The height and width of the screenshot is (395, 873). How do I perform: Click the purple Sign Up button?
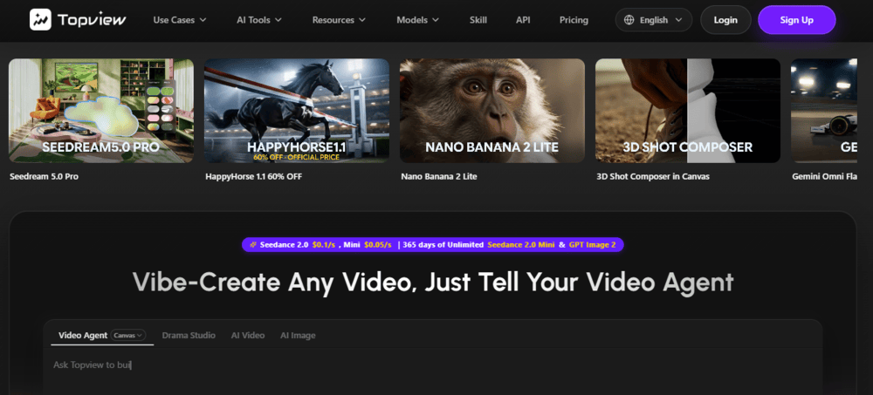(797, 20)
